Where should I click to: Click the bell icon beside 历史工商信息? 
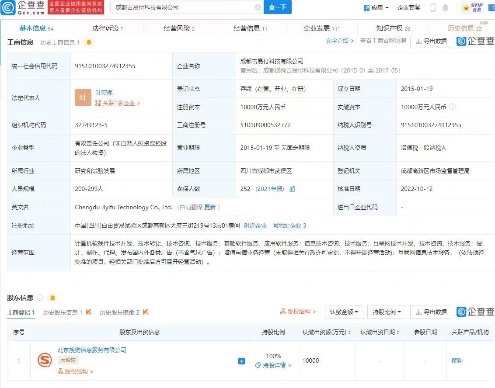pos(89,42)
